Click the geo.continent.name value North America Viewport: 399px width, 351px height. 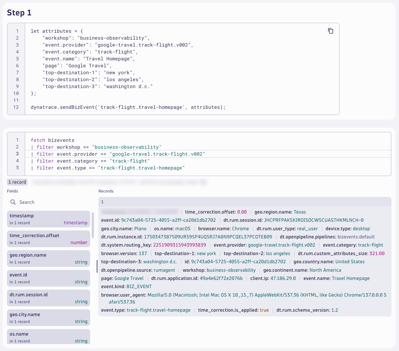325,270
